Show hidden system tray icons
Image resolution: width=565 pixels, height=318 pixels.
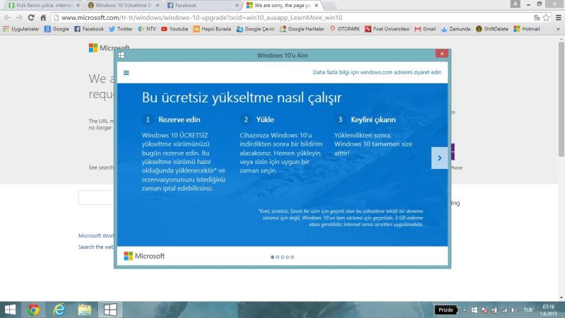(x=464, y=310)
